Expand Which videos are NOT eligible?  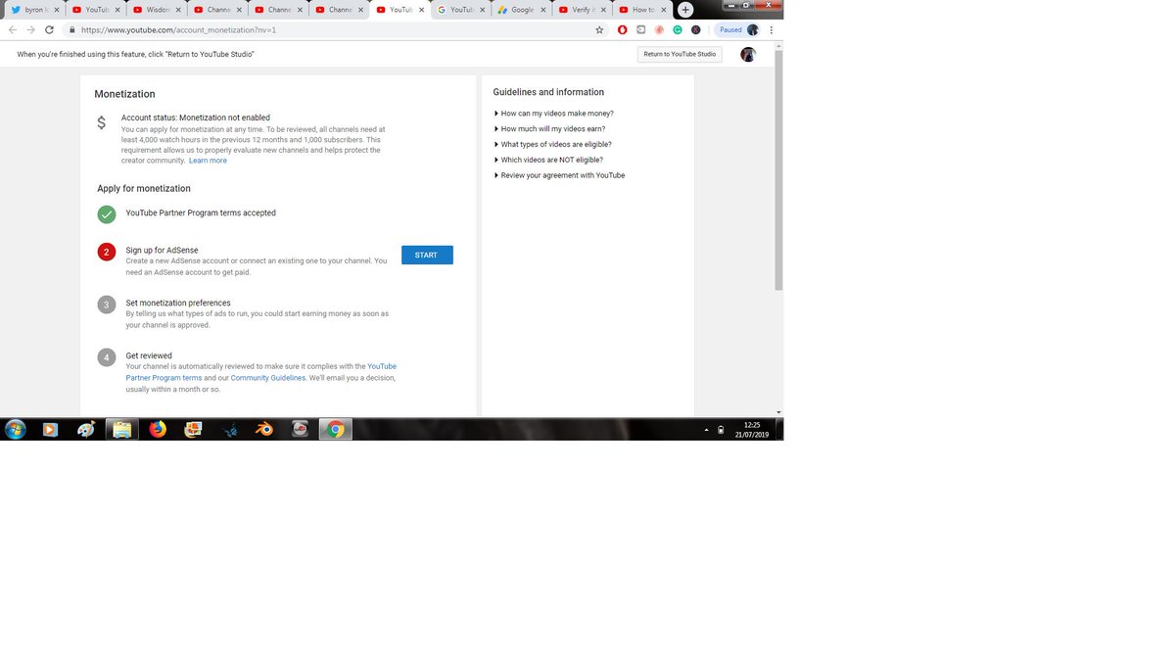point(549,160)
